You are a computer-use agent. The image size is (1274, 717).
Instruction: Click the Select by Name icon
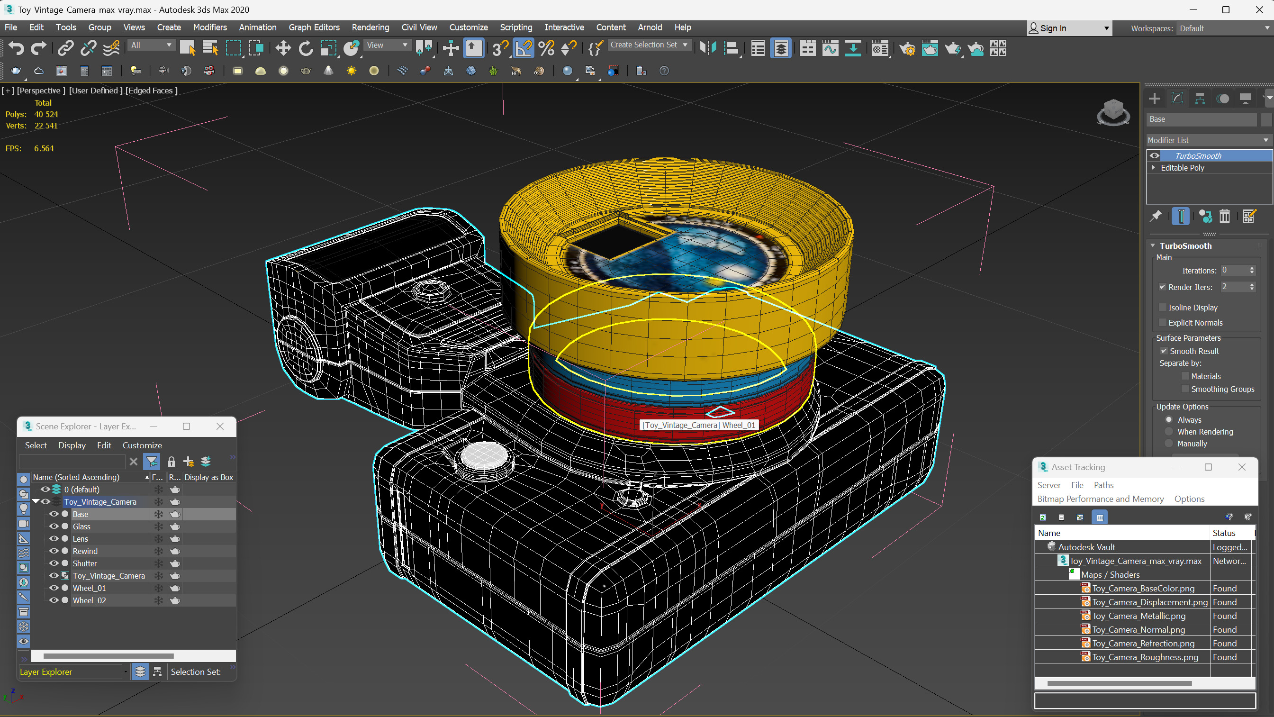pyautogui.click(x=210, y=48)
